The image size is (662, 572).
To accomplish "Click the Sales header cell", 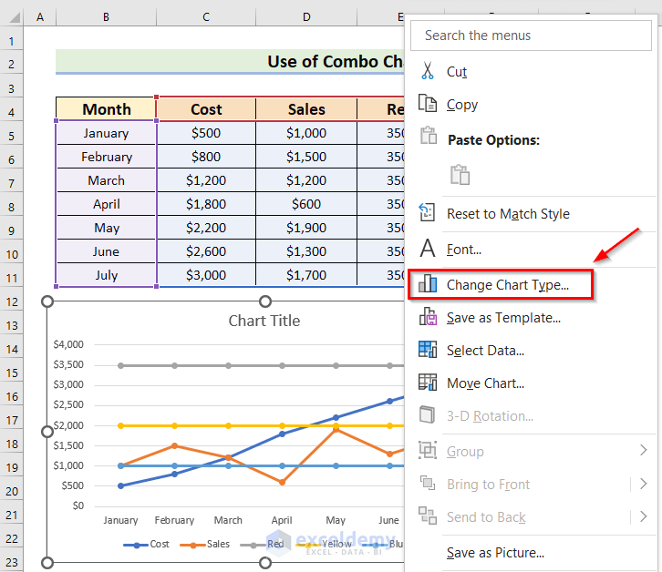I will tap(306, 109).
